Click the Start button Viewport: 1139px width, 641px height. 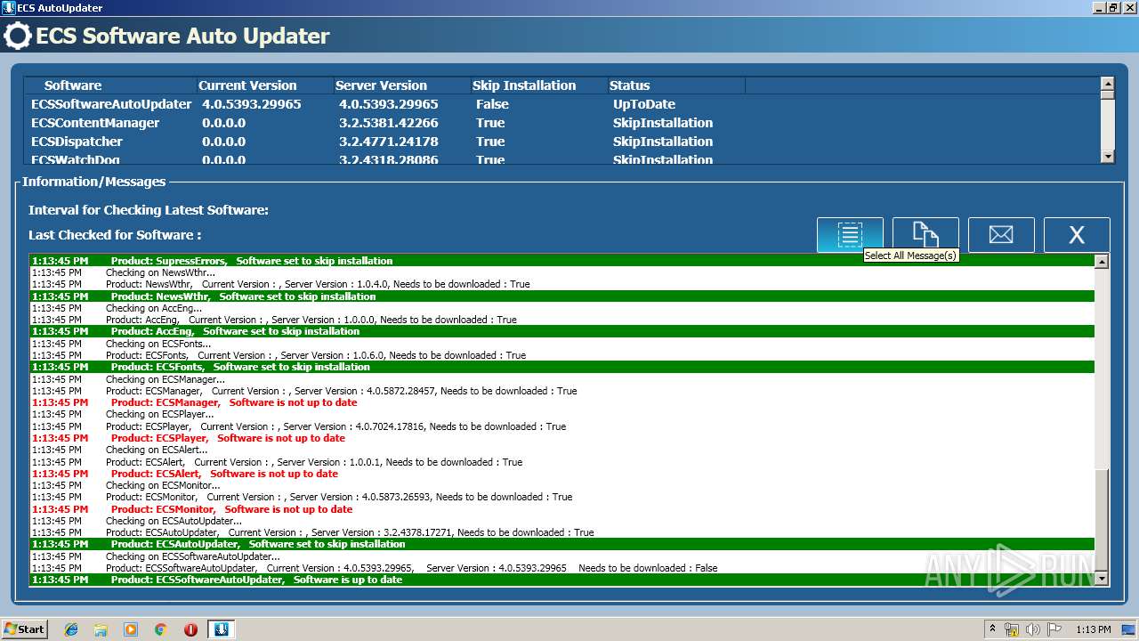pos(25,629)
